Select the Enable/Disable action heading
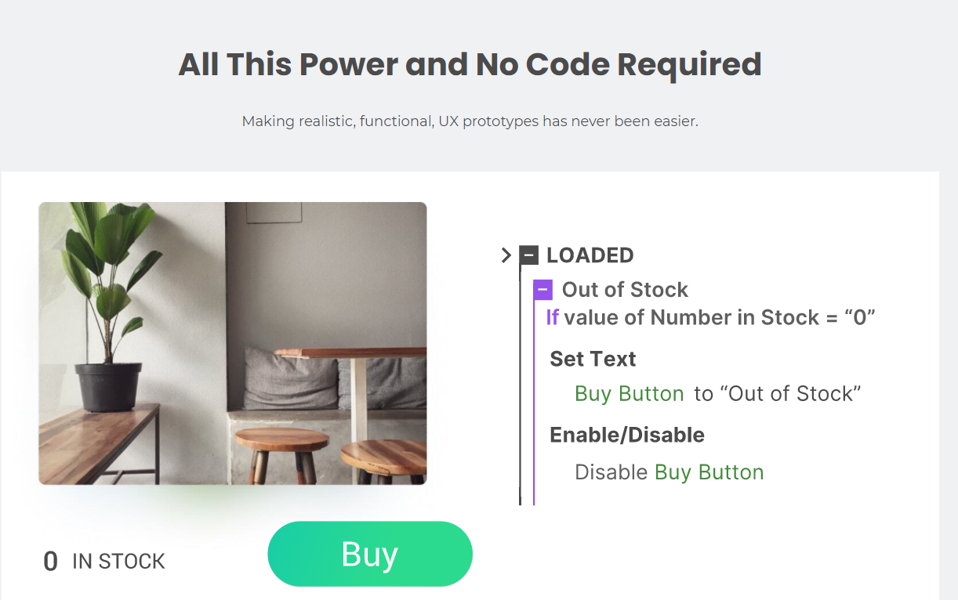The image size is (958, 600). point(627,435)
